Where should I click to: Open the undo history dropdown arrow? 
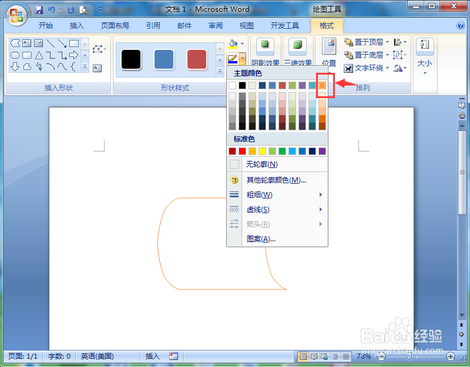click(60, 10)
